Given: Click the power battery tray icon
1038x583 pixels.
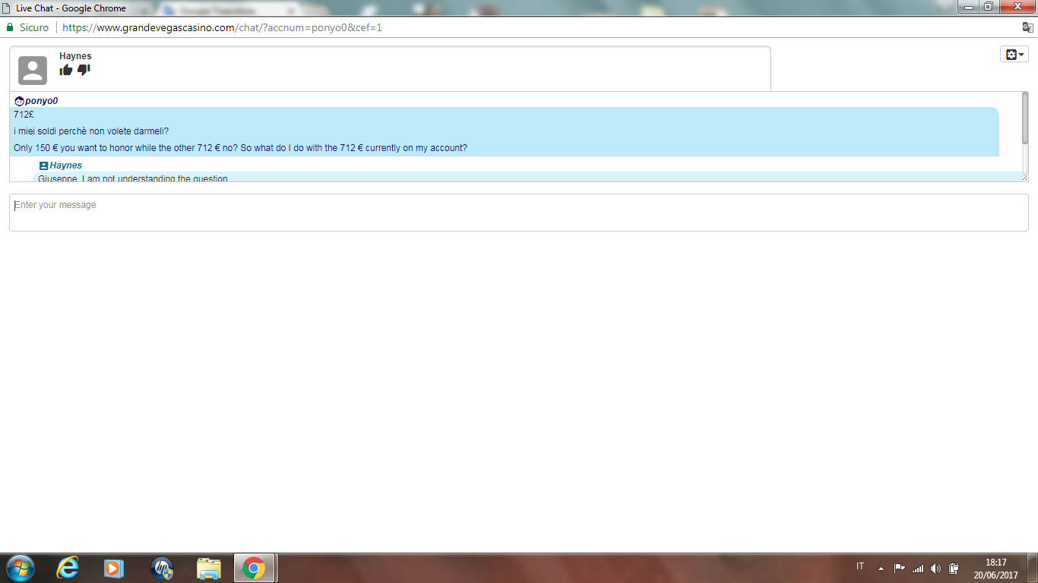Looking at the screenshot, I should [x=954, y=568].
